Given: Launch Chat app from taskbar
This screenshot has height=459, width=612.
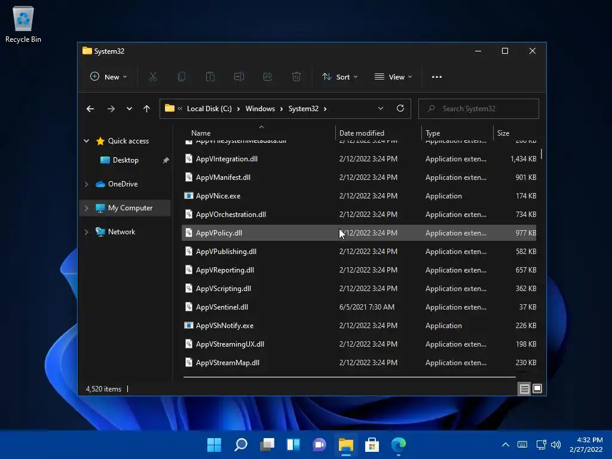Looking at the screenshot, I should tap(319, 445).
